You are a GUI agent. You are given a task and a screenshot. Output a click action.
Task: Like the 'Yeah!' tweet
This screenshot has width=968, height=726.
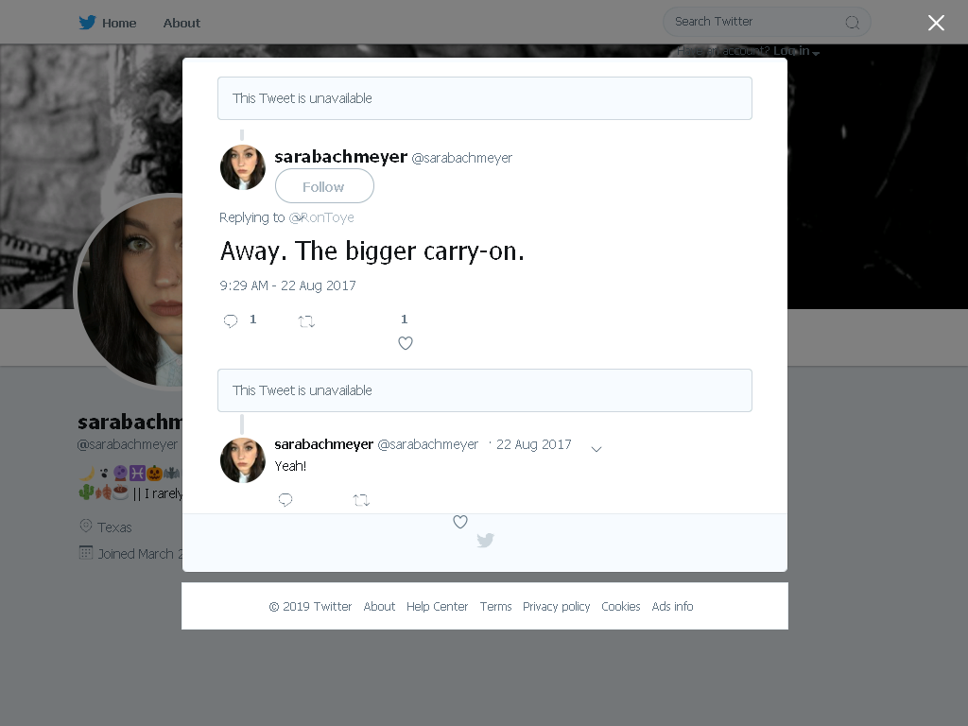(x=460, y=522)
